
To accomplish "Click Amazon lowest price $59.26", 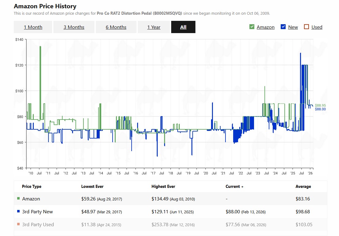I will tap(88, 199).
